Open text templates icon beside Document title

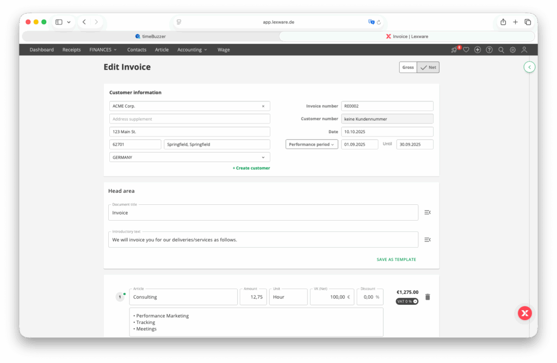(x=428, y=212)
